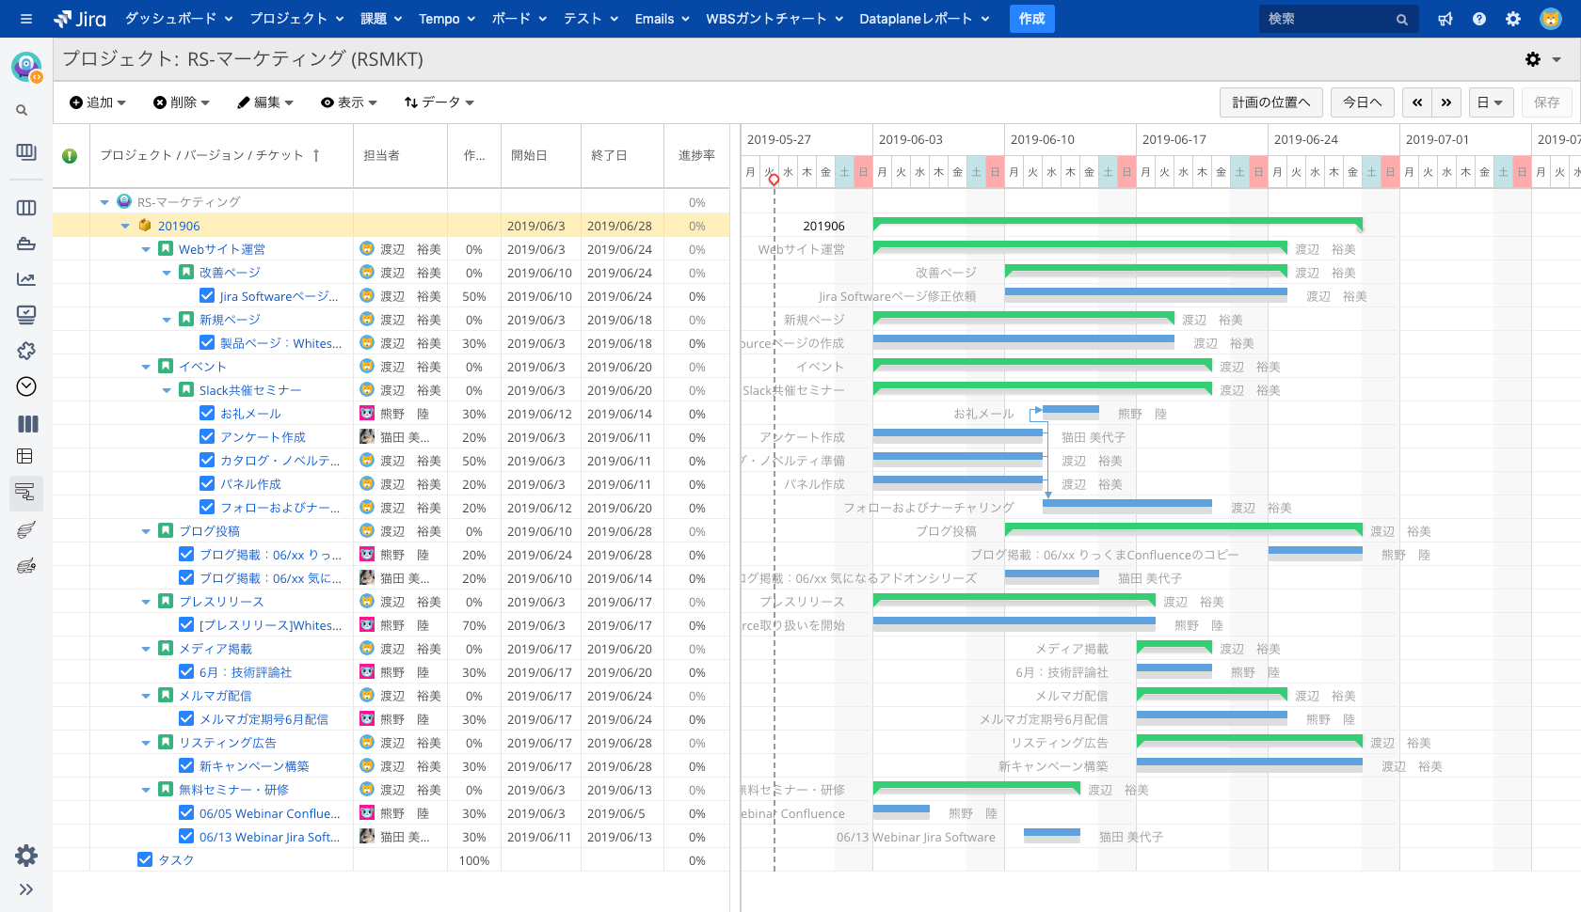Open the Emails menu
Screen dimensions: 1581x912
point(663,19)
